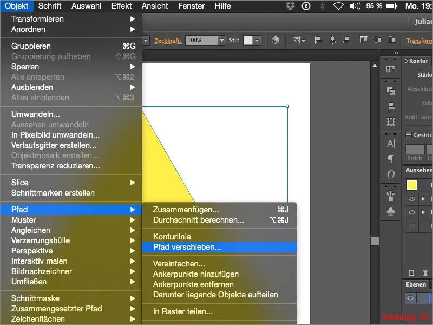Click the Transformieren link in control bar
Image resolution: width=433 pixels, height=325 pixels.
click(419, 41)
